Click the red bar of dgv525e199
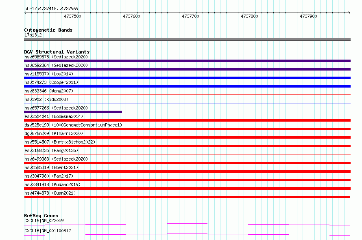 click(x=187, y=129)
